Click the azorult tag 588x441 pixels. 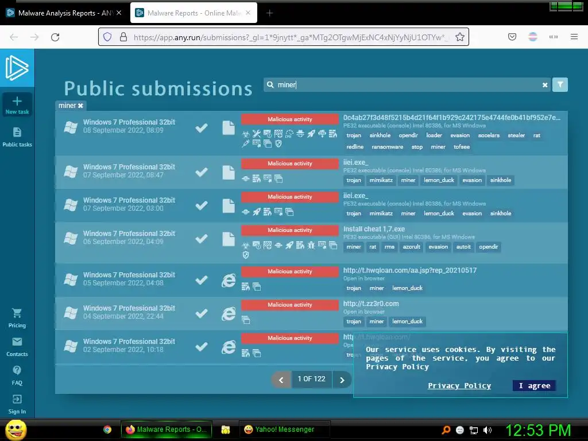411,247
